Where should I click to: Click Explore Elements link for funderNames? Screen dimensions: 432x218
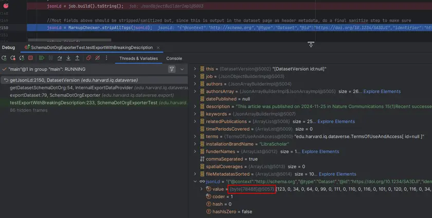point(320,151)
